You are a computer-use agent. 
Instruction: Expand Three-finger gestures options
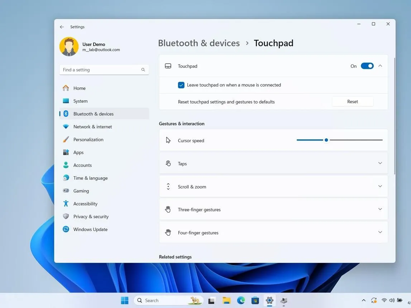[273, 210]
